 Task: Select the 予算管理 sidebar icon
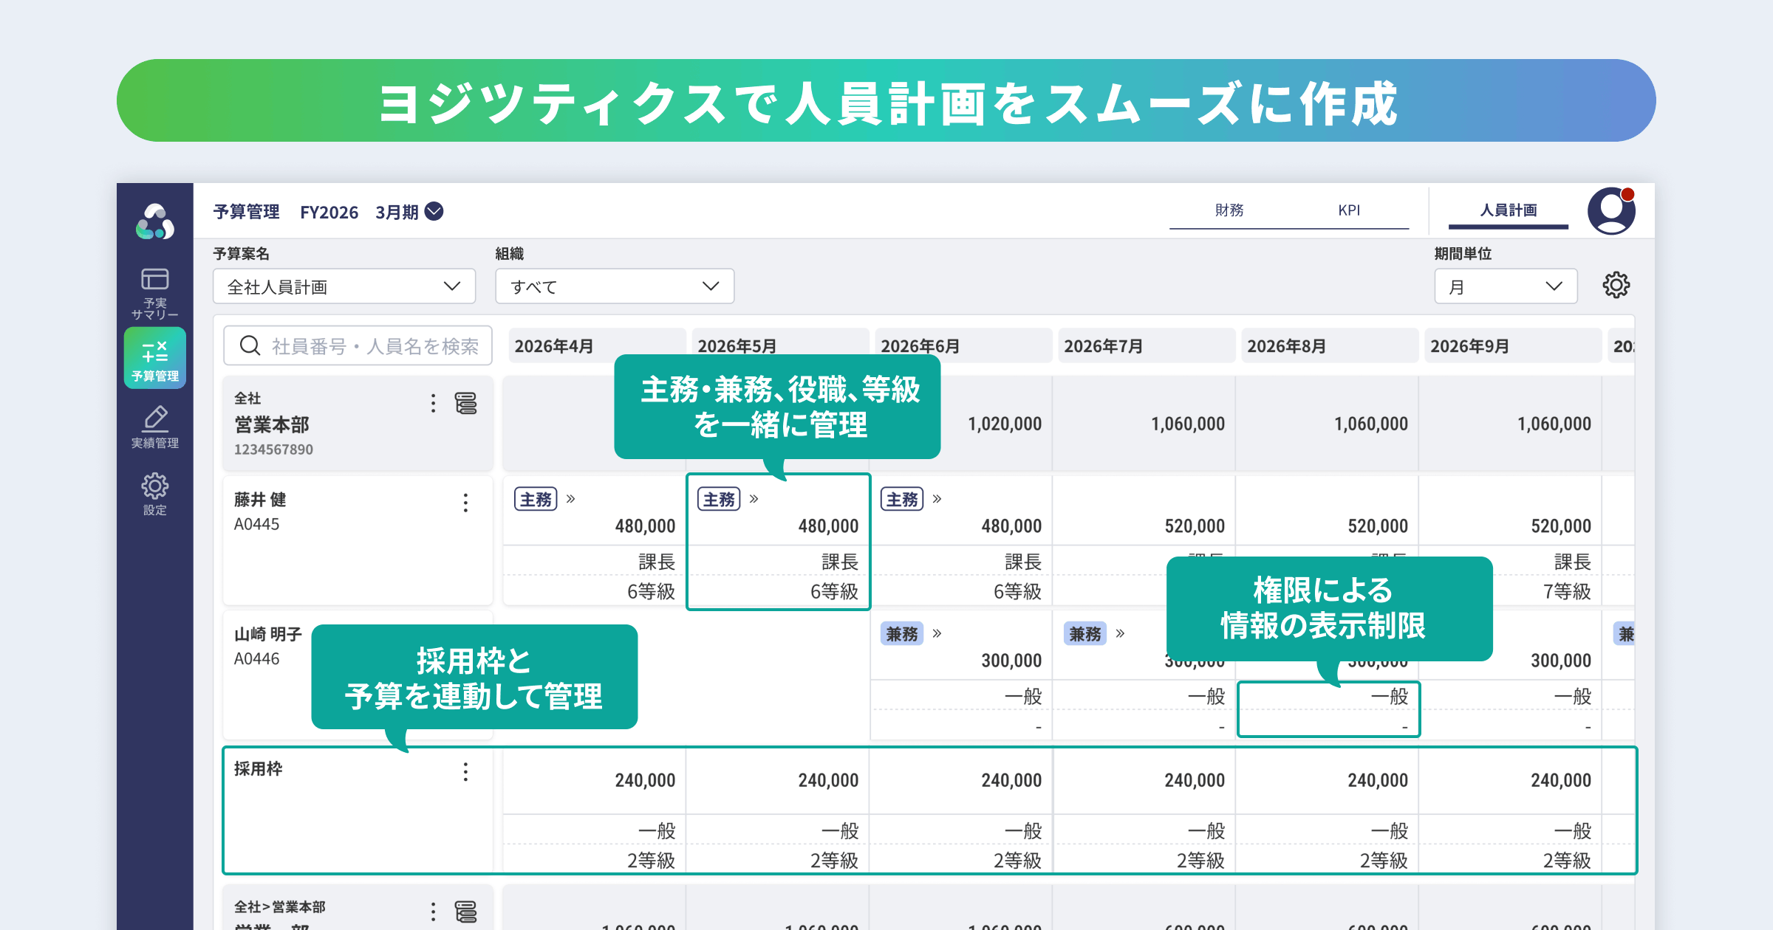coord(154,358)
